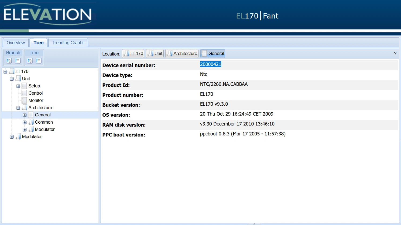Select Modulator label under Architecture
The image size is (401, 225).
pyautogui.click(x=45, y=129)
